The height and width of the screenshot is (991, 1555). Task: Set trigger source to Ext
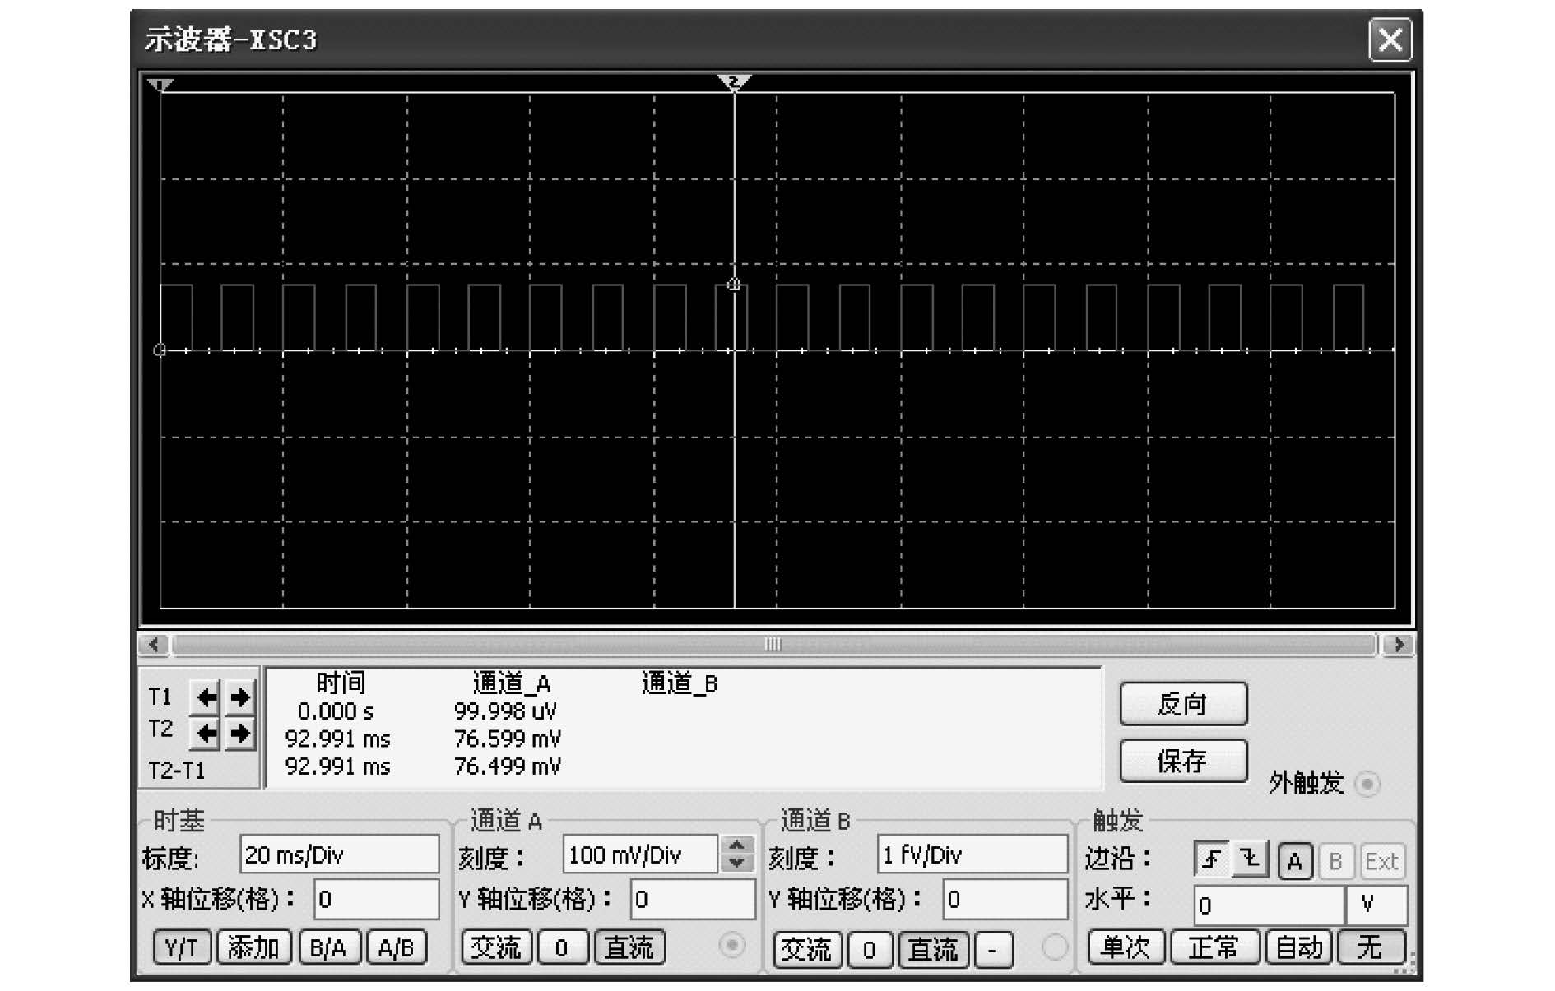pyautogui.click(x=1381, y=861)
